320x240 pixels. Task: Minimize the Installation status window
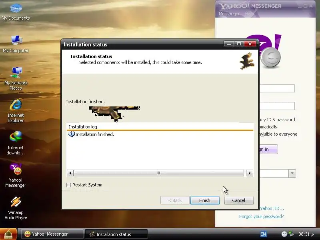tap(229, 44)
